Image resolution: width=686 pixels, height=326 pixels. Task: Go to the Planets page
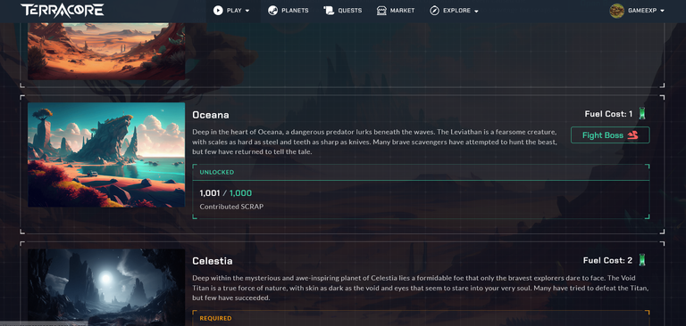click(x=289, y=11)
